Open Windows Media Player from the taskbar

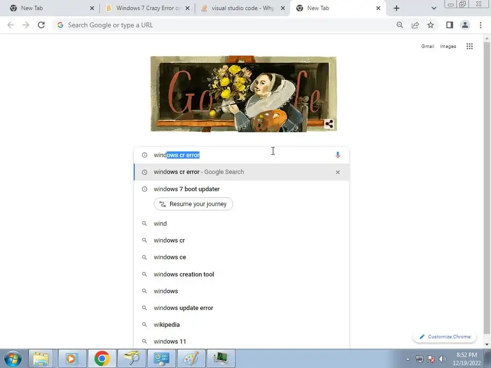point(71,358)
